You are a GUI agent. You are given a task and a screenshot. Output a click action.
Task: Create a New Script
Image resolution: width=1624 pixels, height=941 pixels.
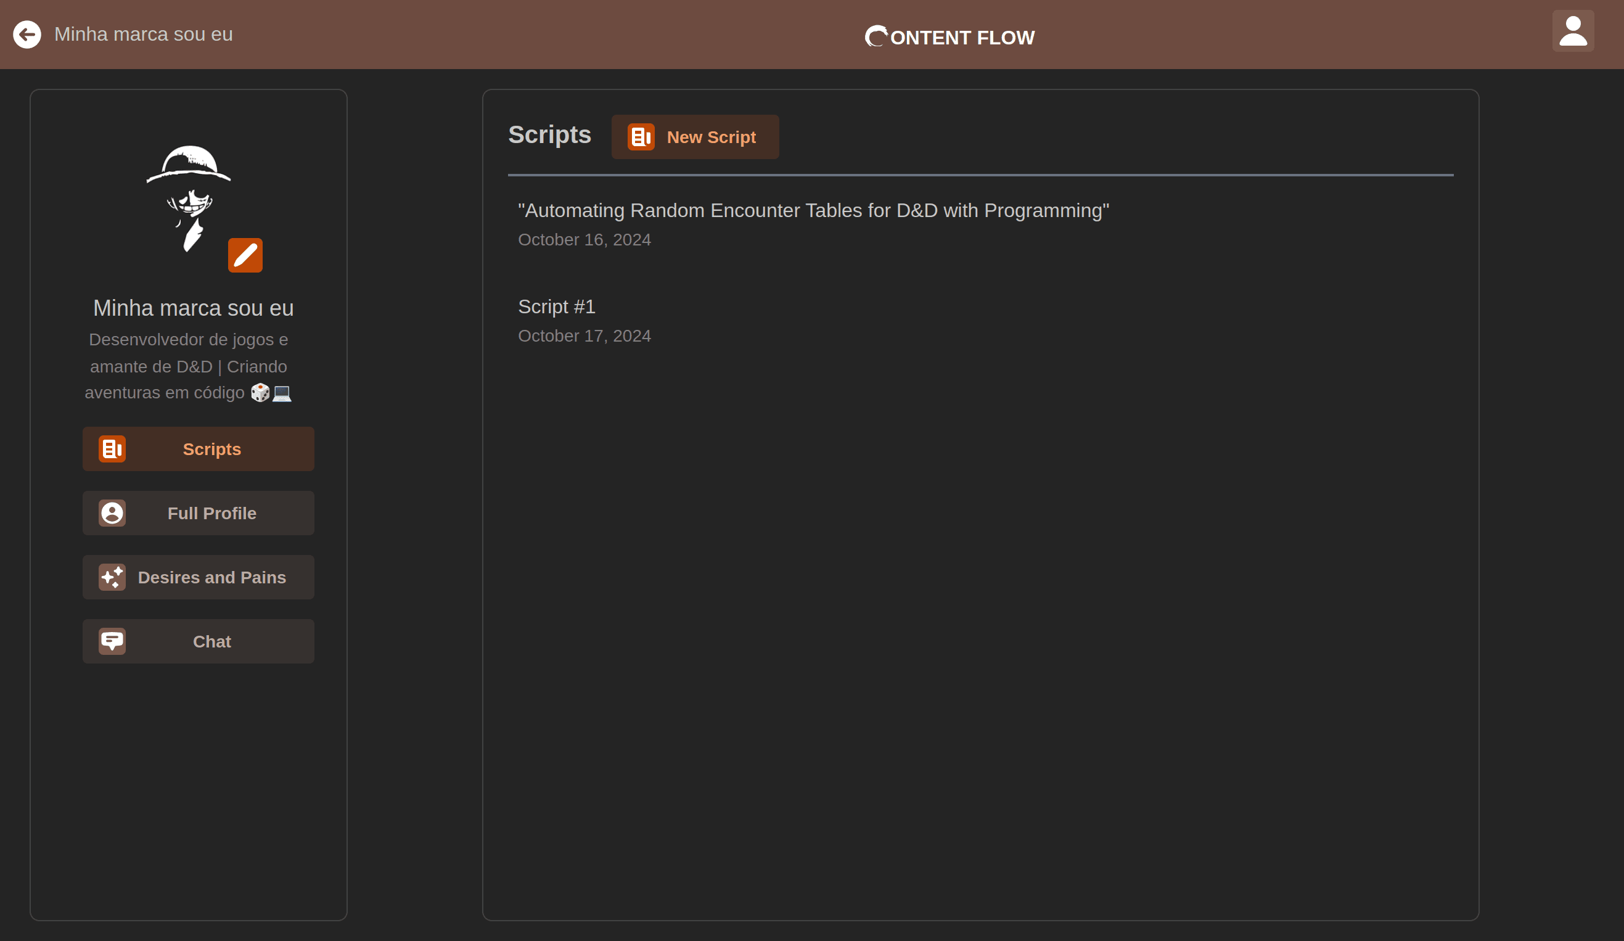pyautogui.click(x=695, y=137)
